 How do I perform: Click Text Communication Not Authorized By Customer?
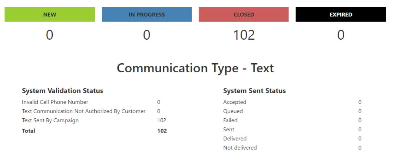(84, 111)
